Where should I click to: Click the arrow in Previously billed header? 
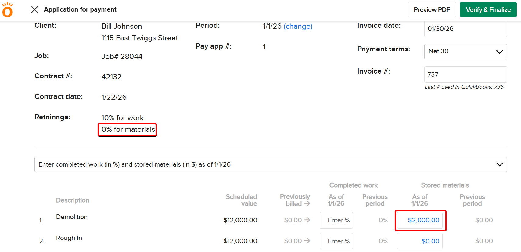307,204
